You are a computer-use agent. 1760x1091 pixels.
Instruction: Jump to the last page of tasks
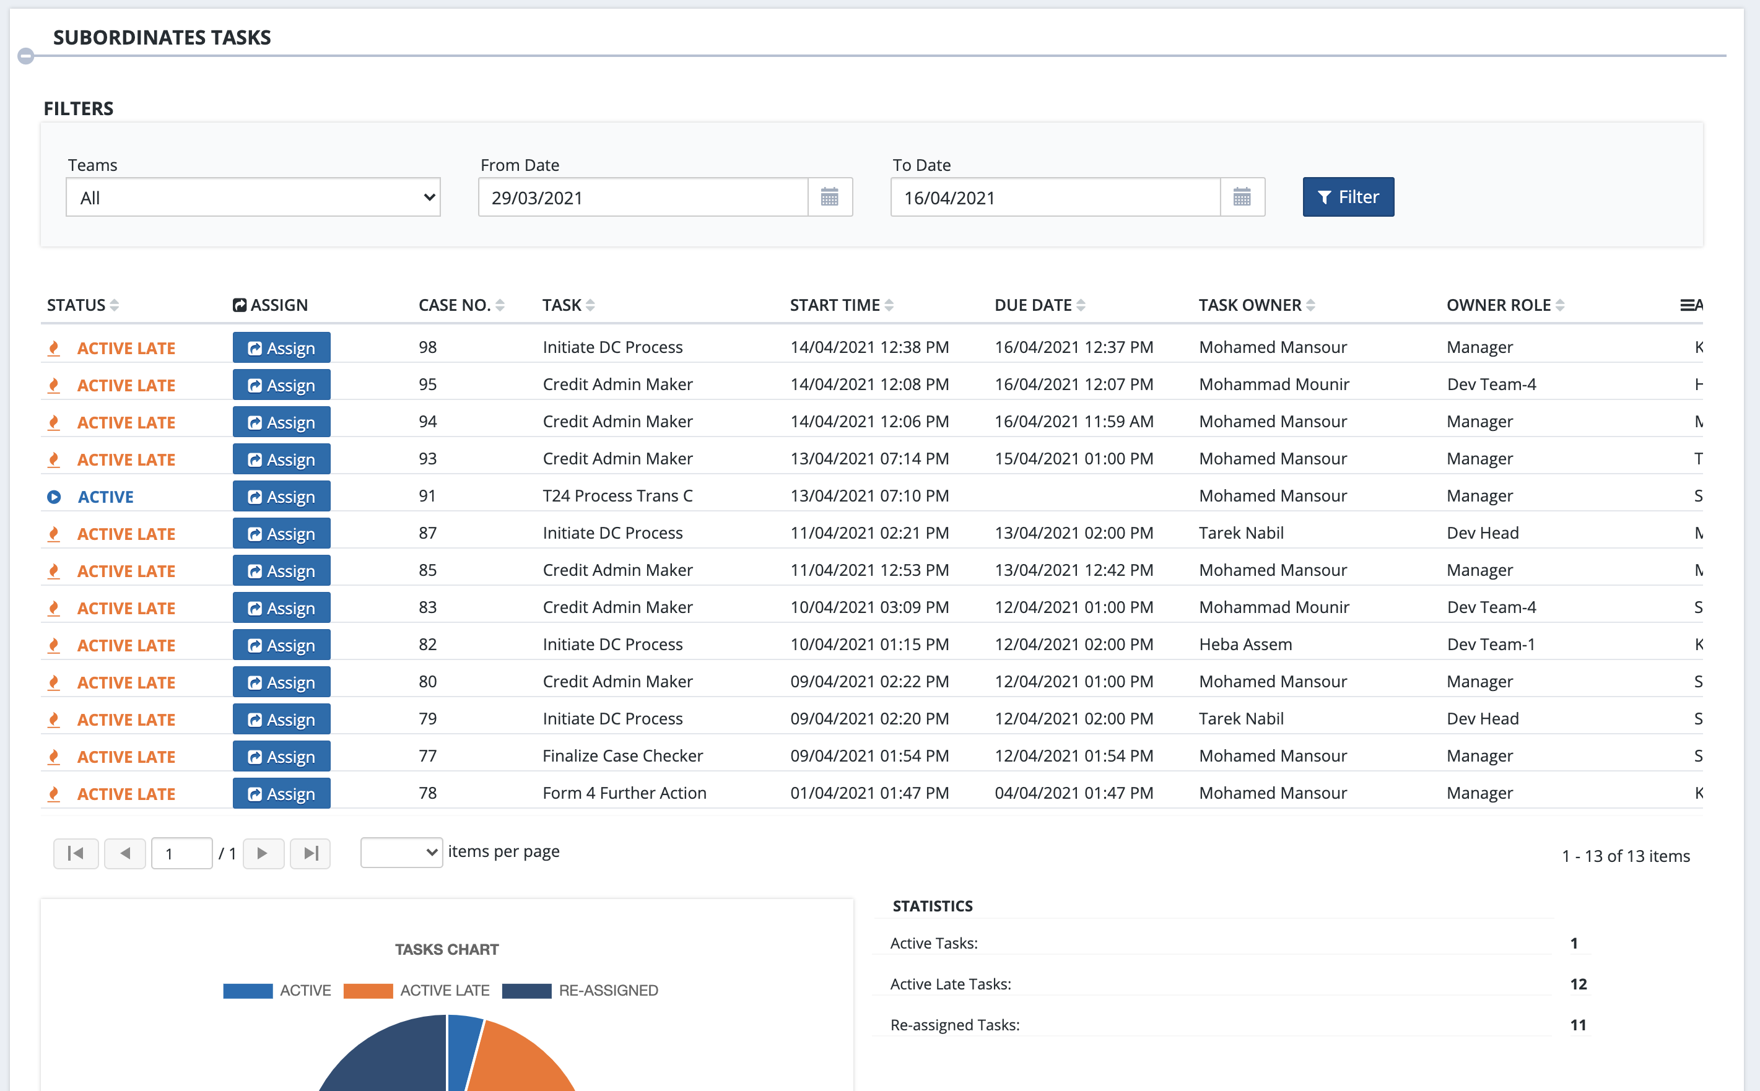(310, 854)
